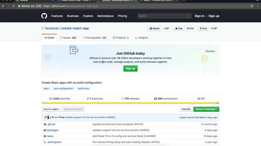The image size is (261, 146).
Task: View the MIT license
Action: point(201,99)
